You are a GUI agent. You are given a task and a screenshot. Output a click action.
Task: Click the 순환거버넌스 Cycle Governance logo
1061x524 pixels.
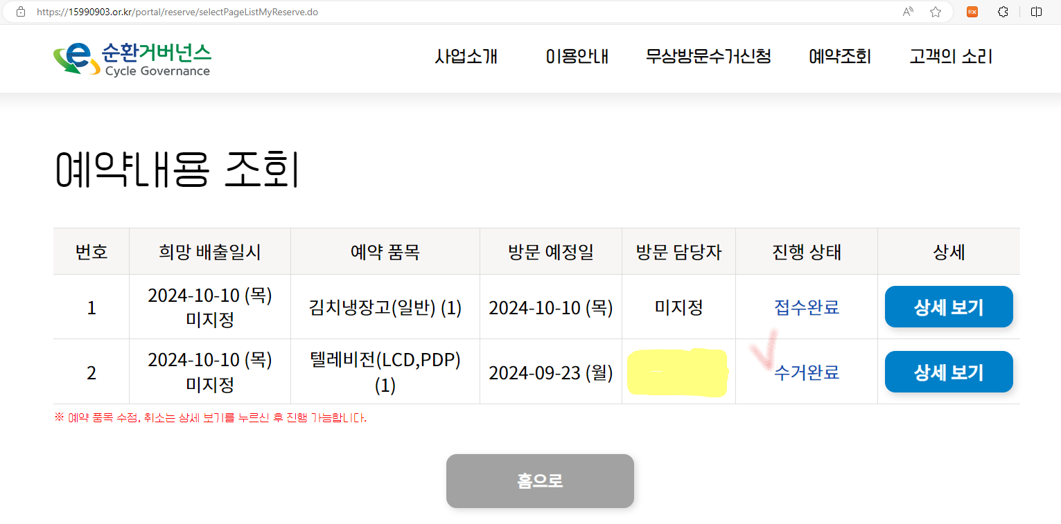[x=132, y=59]
